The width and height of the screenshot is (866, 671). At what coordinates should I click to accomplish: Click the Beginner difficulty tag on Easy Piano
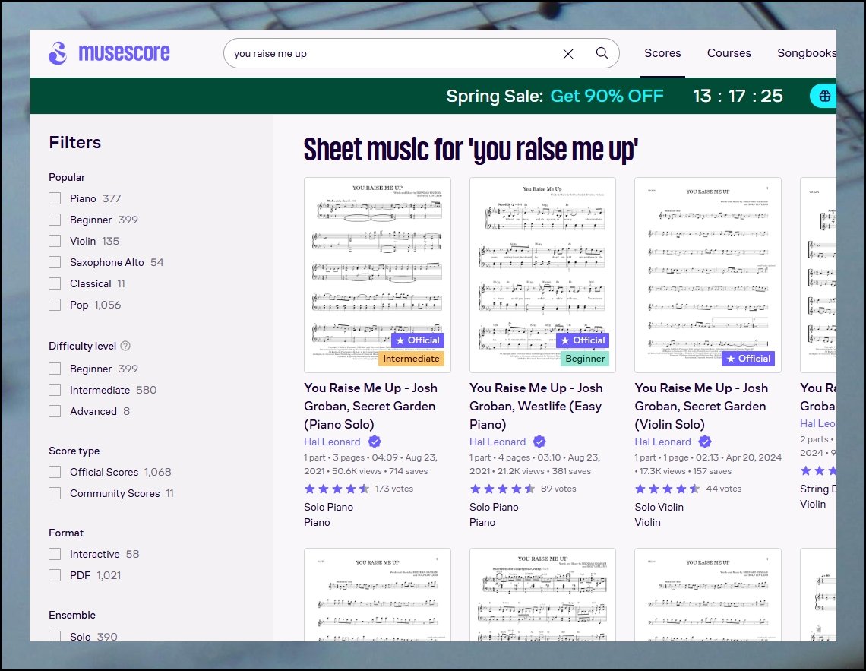(585, 359)
